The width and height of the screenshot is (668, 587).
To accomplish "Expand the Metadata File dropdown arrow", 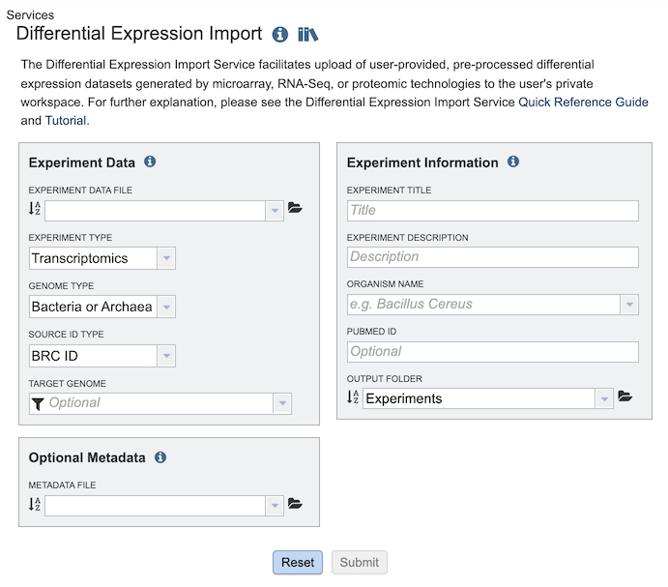I will click(x=275, y=506).
